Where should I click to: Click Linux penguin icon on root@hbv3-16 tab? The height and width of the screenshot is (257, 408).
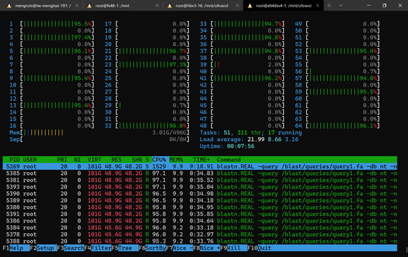[x=169, y=5]
